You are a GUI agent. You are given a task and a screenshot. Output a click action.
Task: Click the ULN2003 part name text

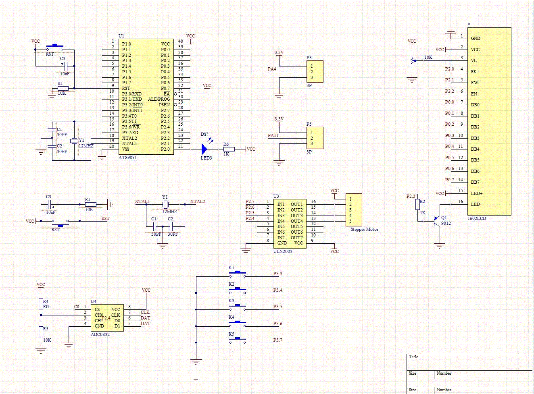coord(283,251)
